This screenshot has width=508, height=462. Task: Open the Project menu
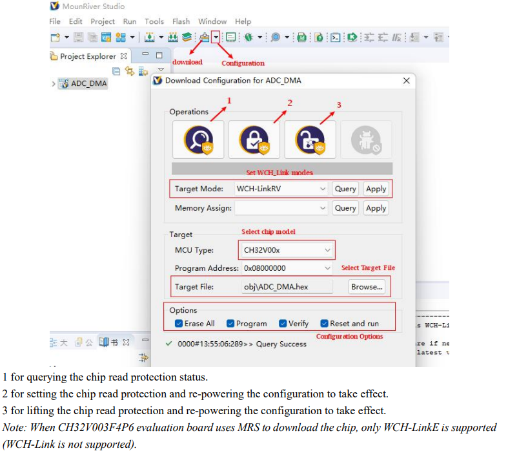[103, 22]
